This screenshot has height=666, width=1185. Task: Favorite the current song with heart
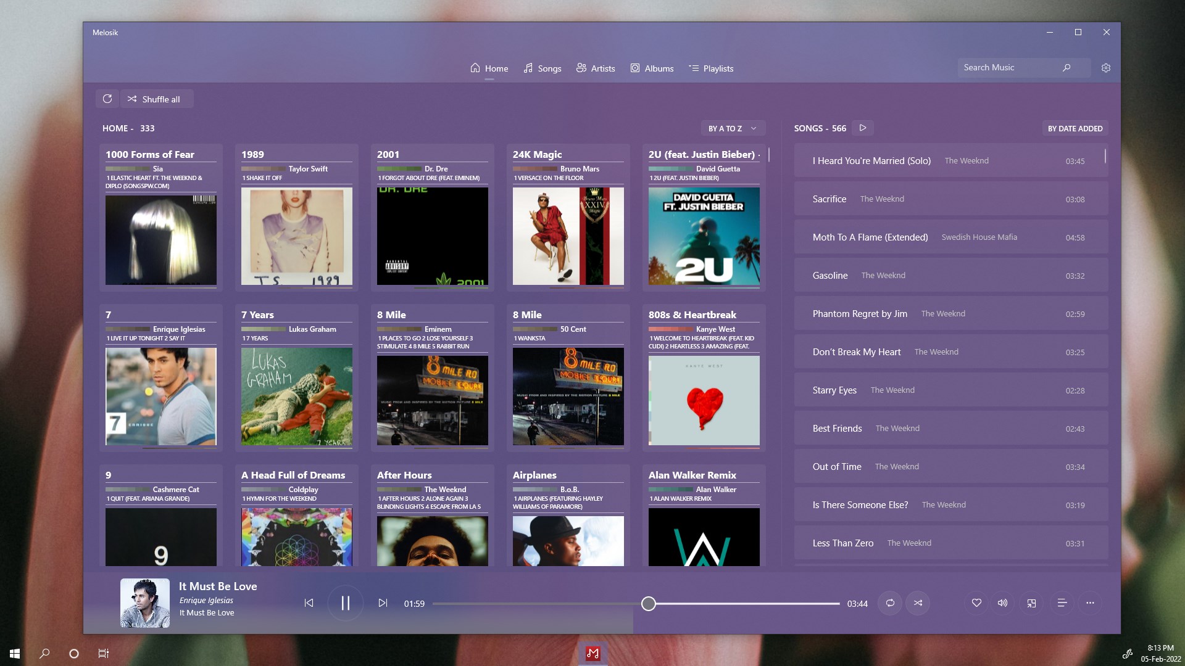pyautogui.click(x=976, y=603)
